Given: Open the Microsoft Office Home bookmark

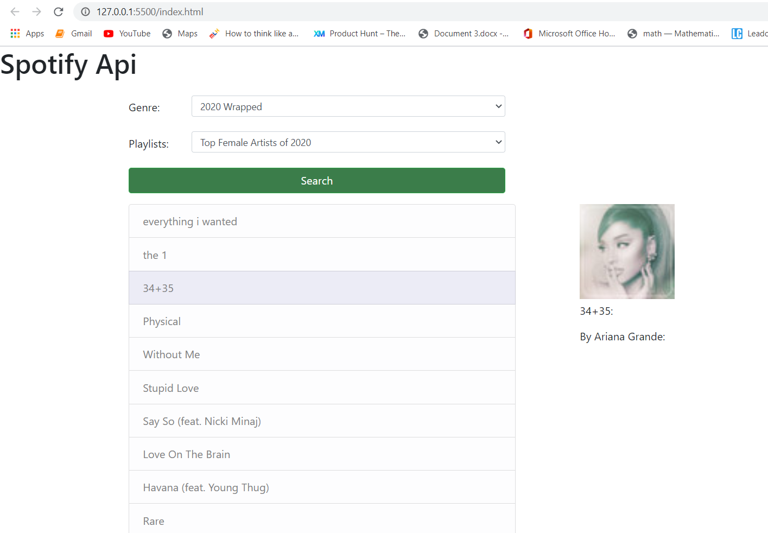Looking at the screenshot, I should [x=569, y=34].
